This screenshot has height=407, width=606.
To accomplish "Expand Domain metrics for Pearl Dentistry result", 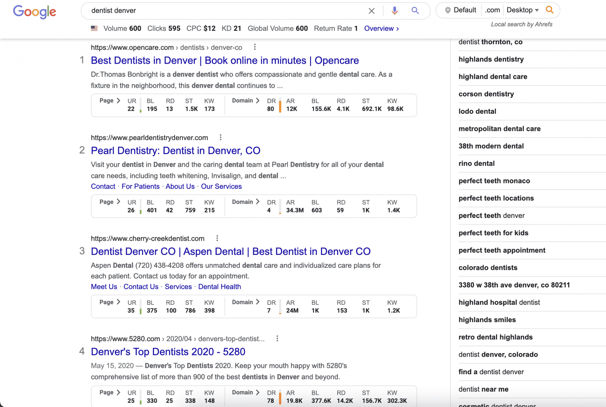I will 246,202.
